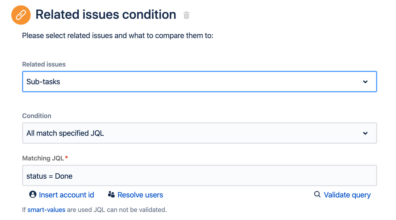Click the Resolve users link

(x=140, y=195)
